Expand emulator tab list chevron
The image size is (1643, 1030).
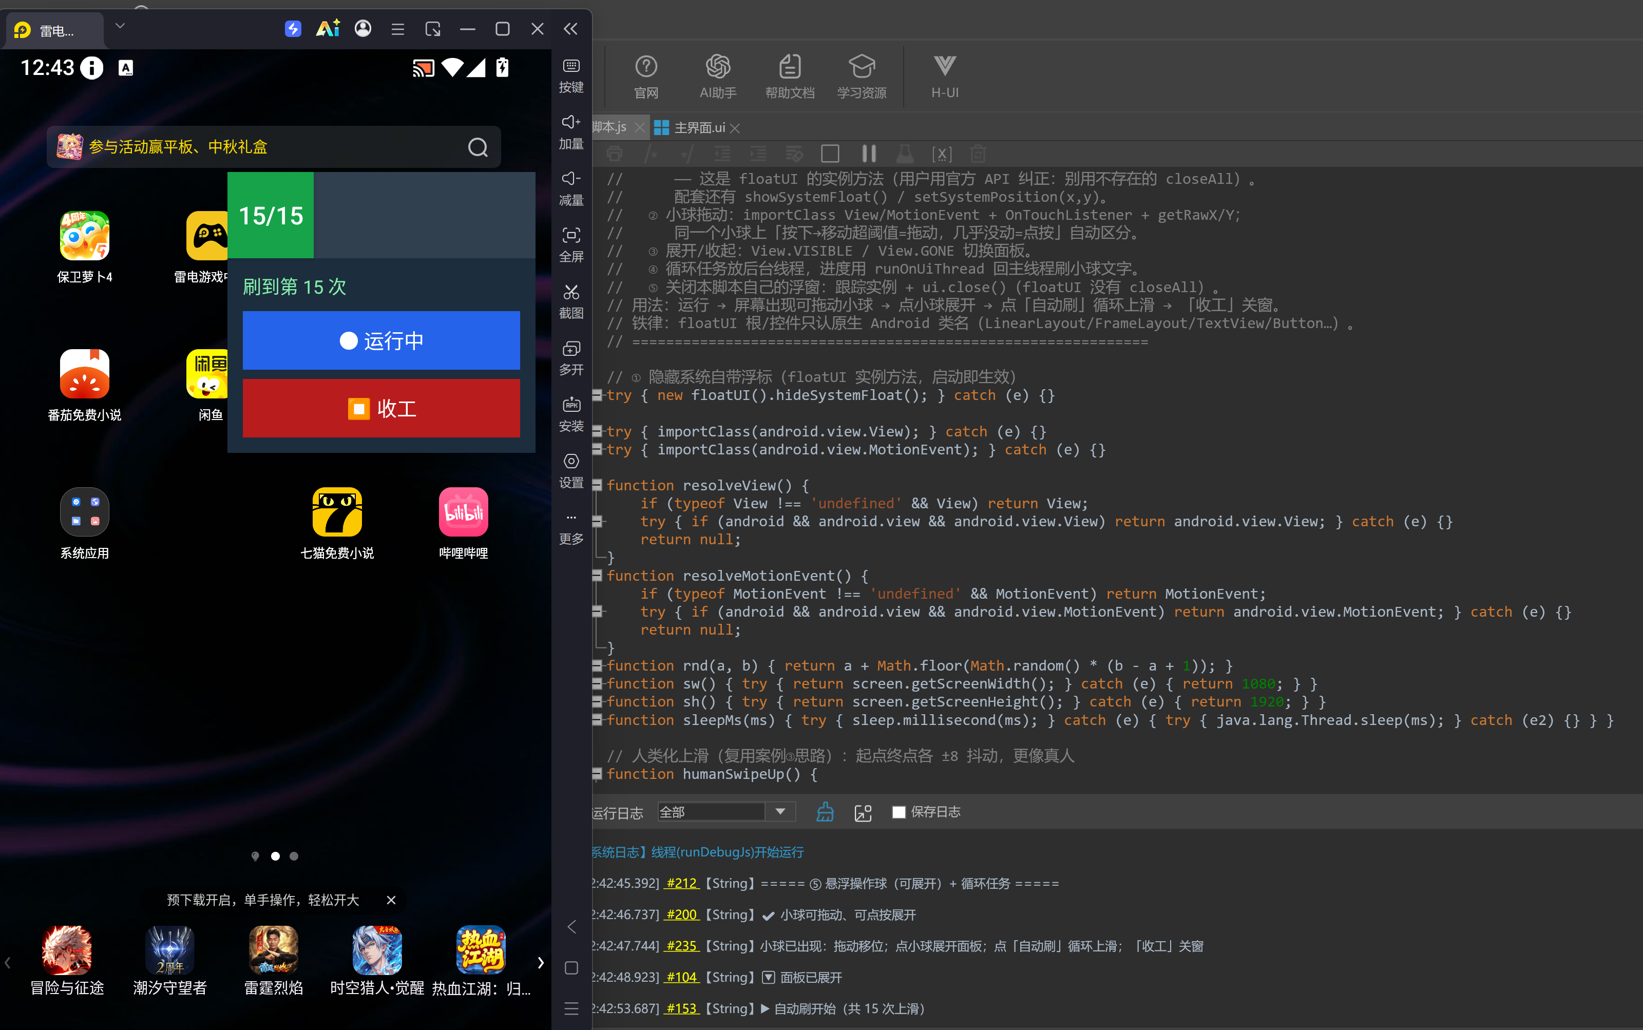120,26
